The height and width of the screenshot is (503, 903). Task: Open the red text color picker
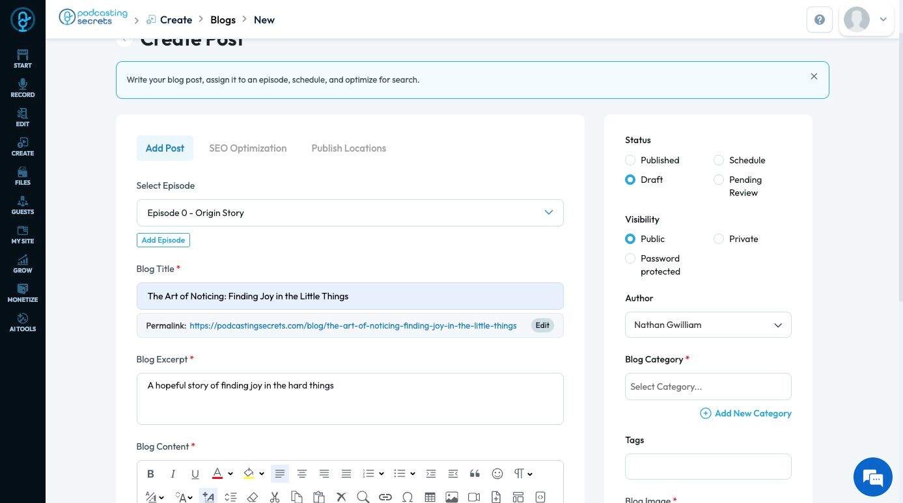tap(217, 474)
